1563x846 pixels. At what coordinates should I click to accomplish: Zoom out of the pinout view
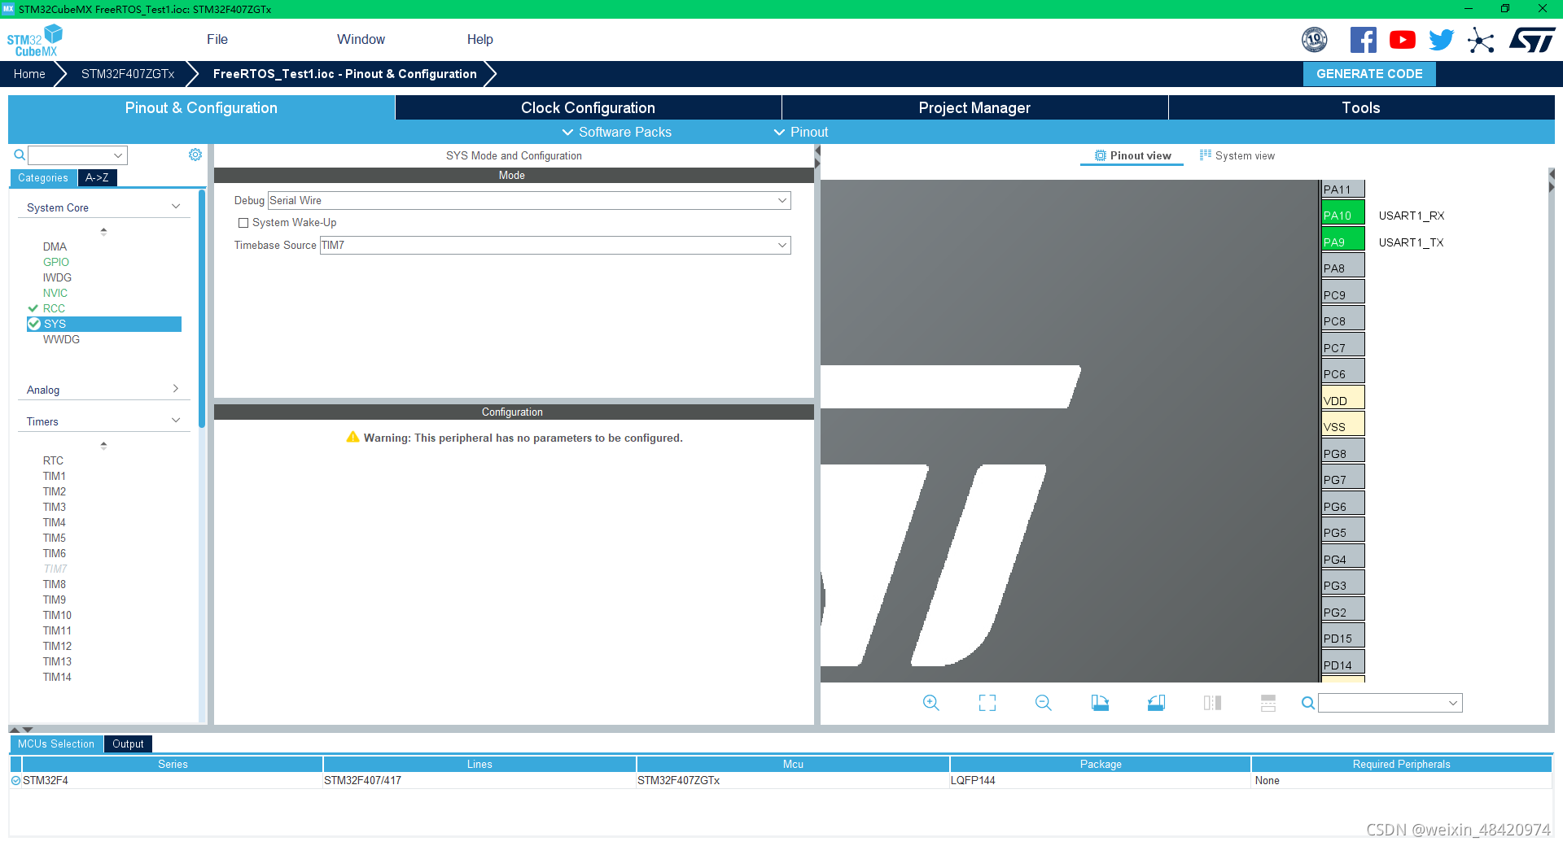pyautogui.click(x=1044, y=703)
